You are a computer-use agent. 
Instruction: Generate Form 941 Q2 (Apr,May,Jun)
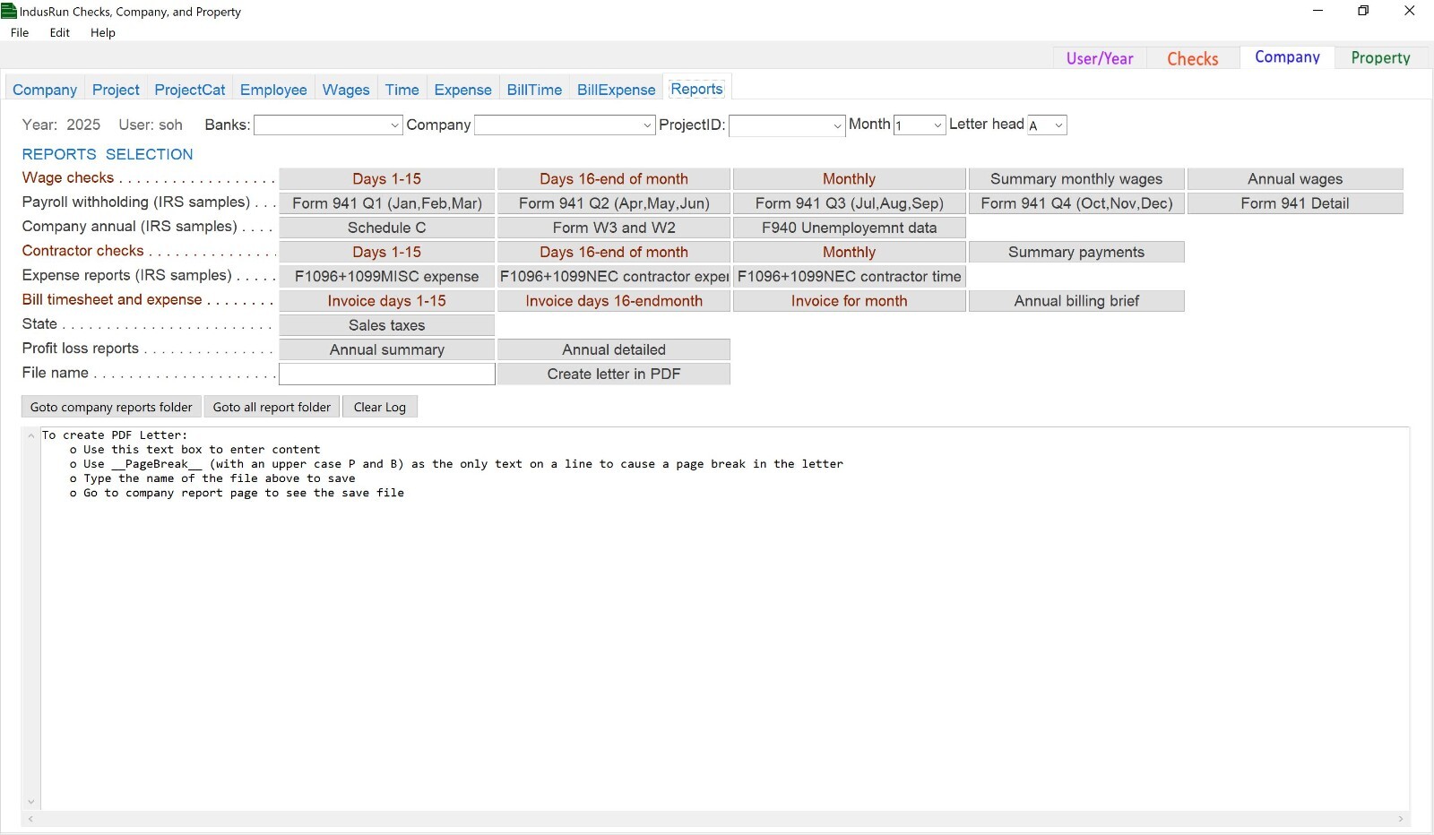(x=614, y=203)
